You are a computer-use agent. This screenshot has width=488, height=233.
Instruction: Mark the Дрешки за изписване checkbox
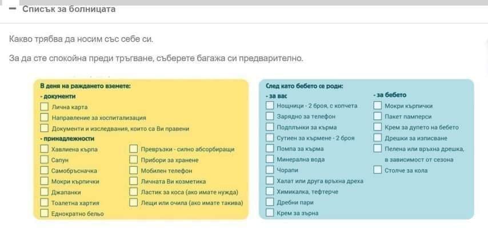378,138
